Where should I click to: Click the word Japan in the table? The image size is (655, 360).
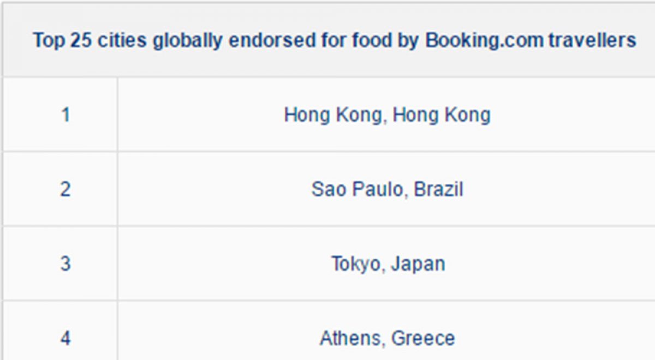pos(418,265)
